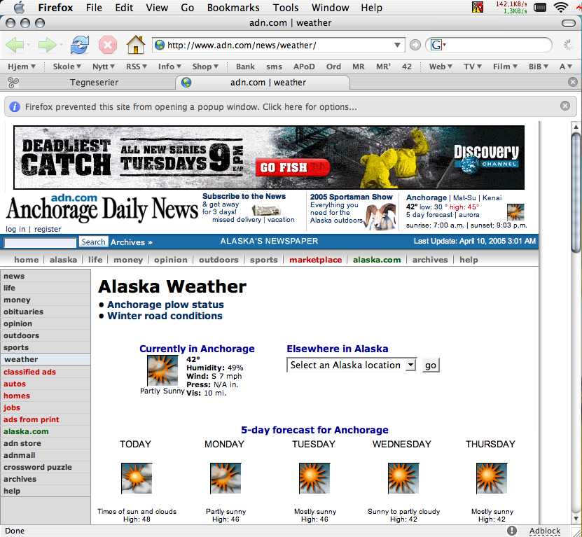Click the scrollbar up arrow
Image resolution: width=582 pixels, height=537 pixels.
pos(576,127)
